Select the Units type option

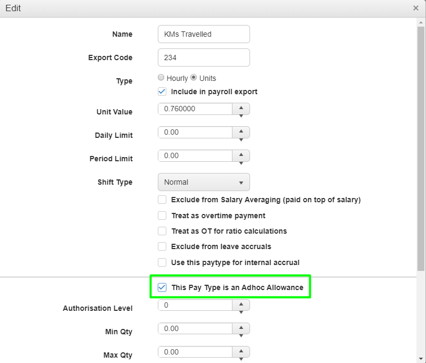click(194, 77)
